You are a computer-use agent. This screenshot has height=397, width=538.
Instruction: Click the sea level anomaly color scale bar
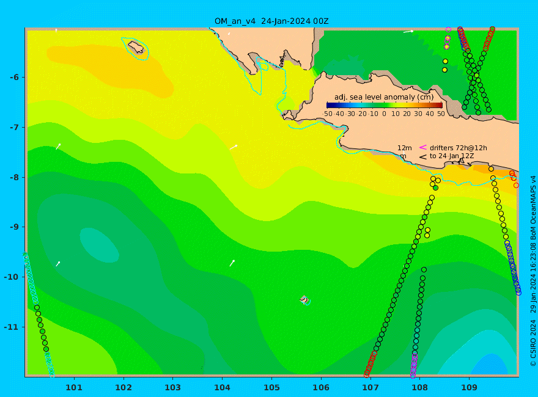tap(385, 105)
